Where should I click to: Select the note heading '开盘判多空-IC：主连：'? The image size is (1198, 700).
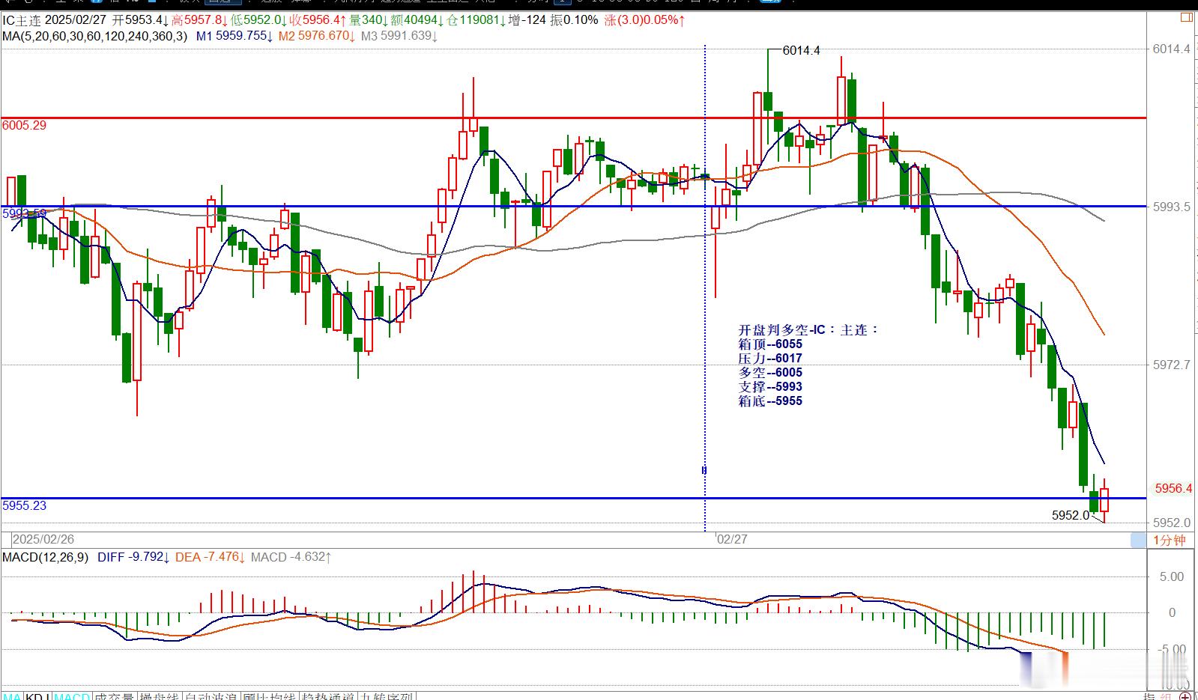coord(808,329)
